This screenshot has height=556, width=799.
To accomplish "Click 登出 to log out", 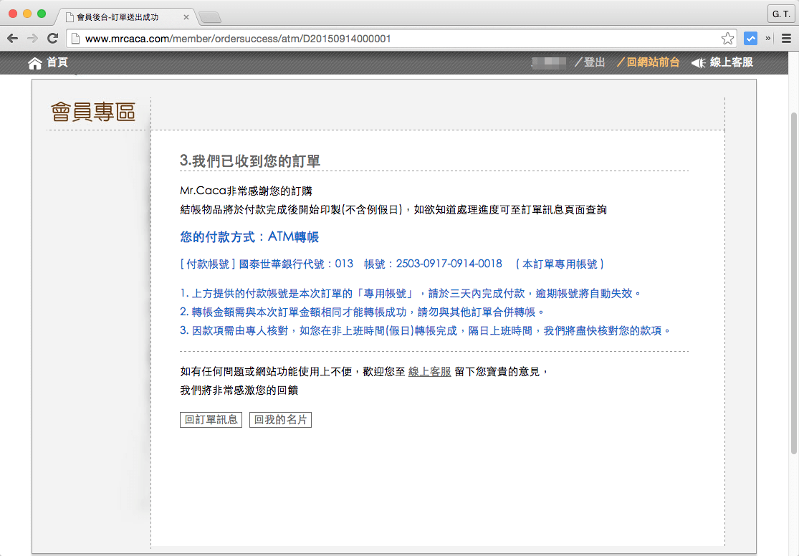I will click(594, 63).
